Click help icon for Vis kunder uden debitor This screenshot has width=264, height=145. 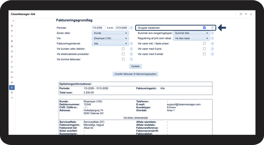(x=131, y=49)
